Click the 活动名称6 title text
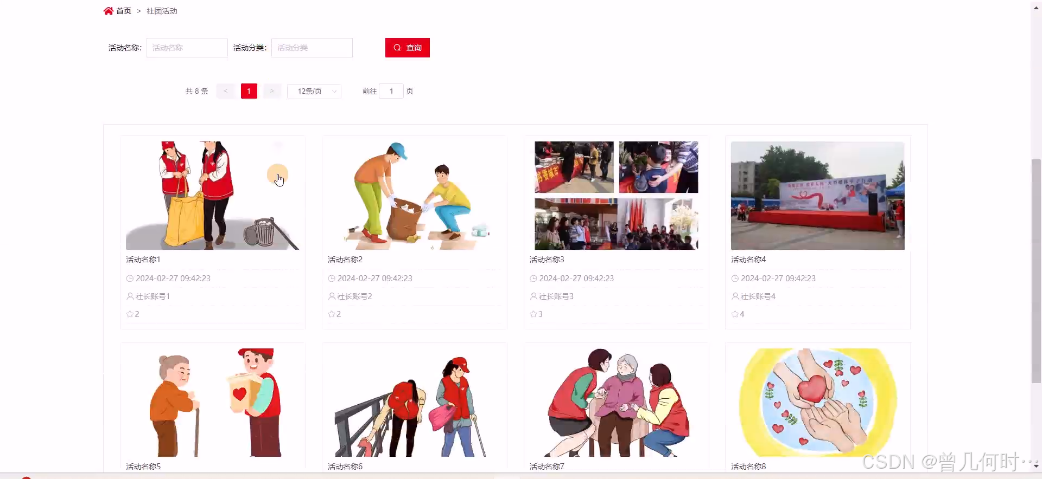1042x479 pixels. pos(345,467)
